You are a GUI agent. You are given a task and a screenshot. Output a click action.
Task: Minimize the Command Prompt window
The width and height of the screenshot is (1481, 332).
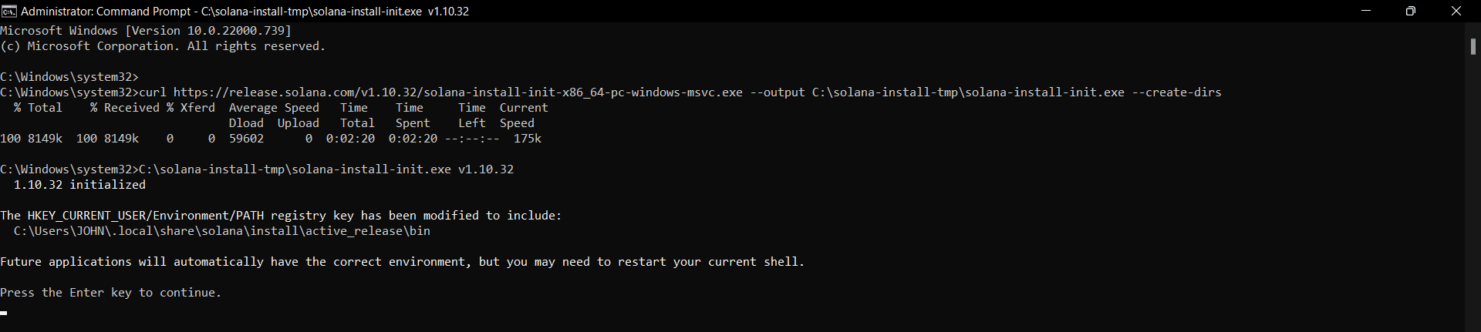click(1366, 11)
